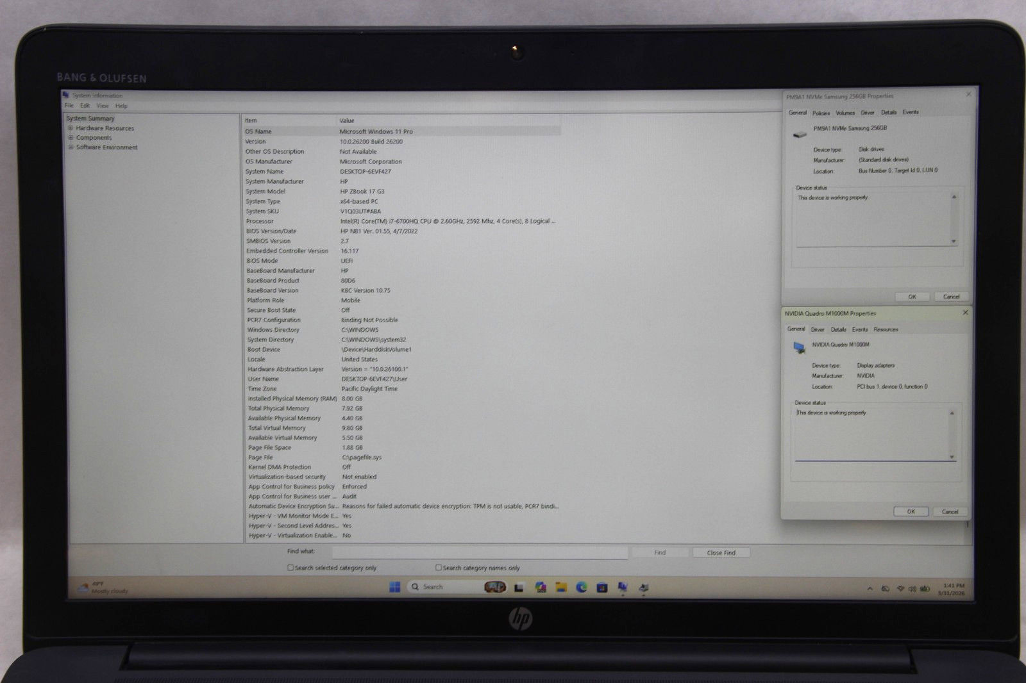Click the Find button
The height and width of the screenshot is (683, 1026).
(x=660, y=552)
